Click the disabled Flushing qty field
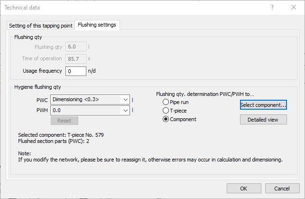The image size is (305, 199). point(76,47)
